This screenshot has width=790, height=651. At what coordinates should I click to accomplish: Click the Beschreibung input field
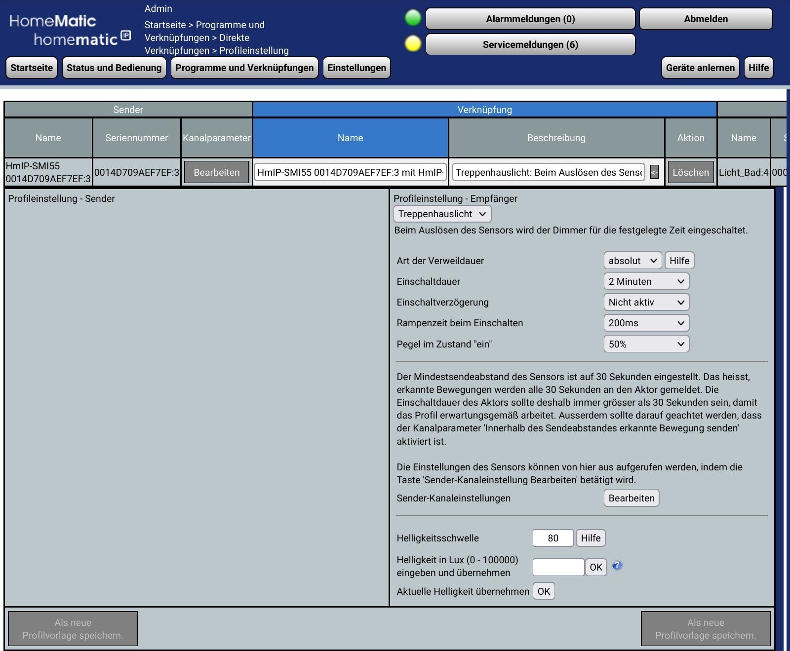point(549,172)
